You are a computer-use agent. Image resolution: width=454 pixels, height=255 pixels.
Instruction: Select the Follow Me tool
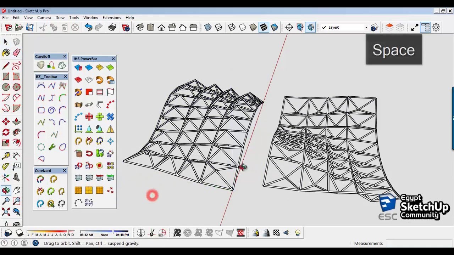click(16, 132)
